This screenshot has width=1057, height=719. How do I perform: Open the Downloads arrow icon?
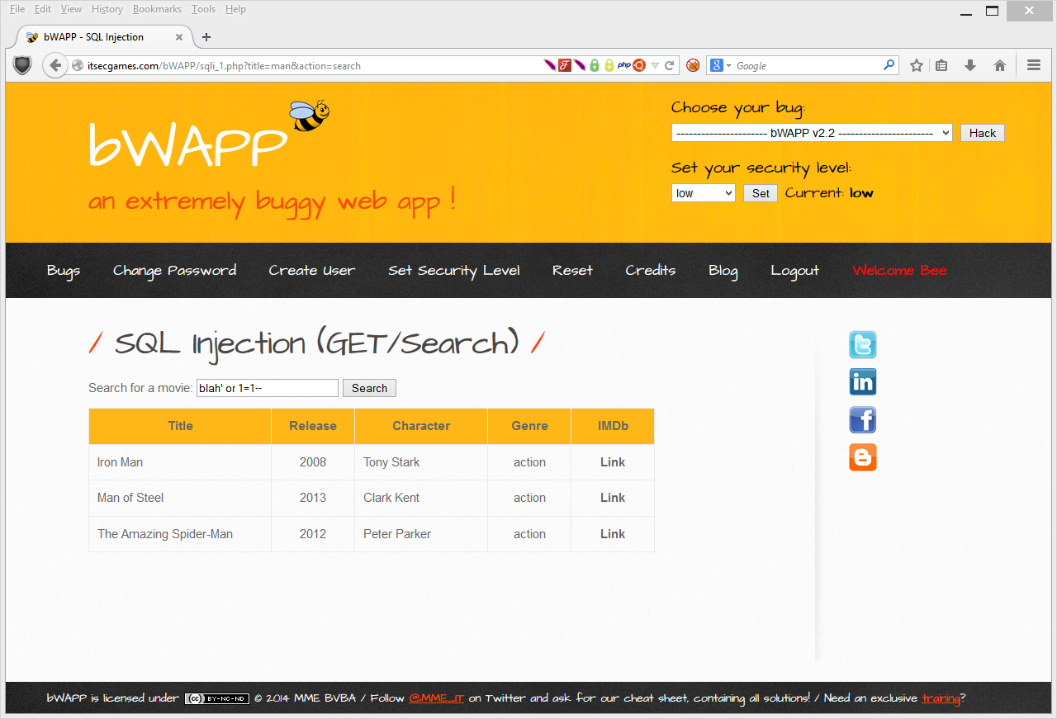coord(970,66)
